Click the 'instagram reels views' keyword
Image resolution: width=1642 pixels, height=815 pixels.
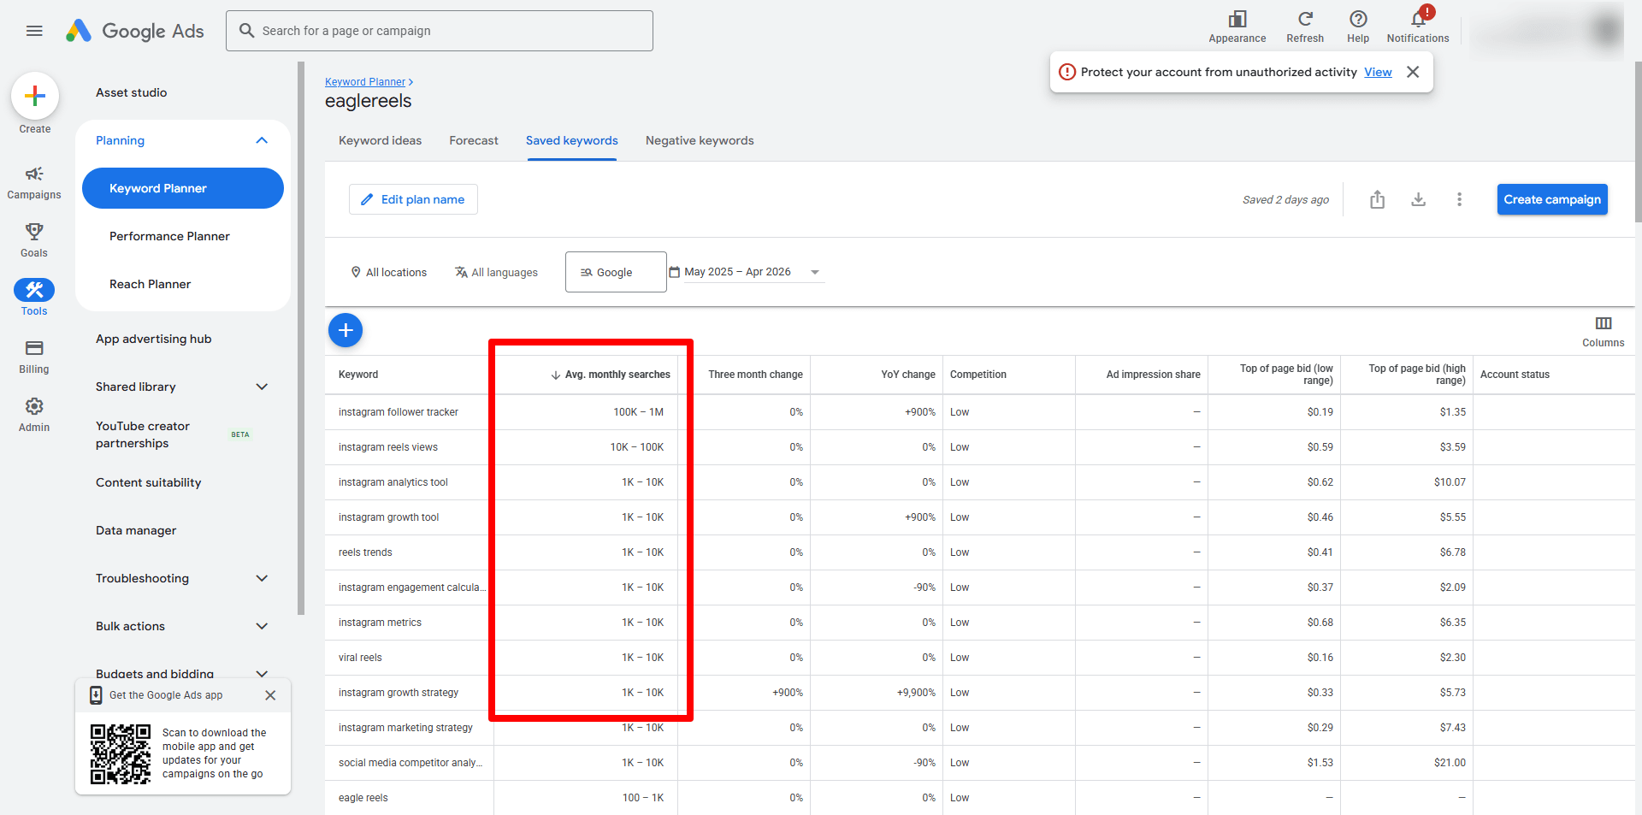388,447
